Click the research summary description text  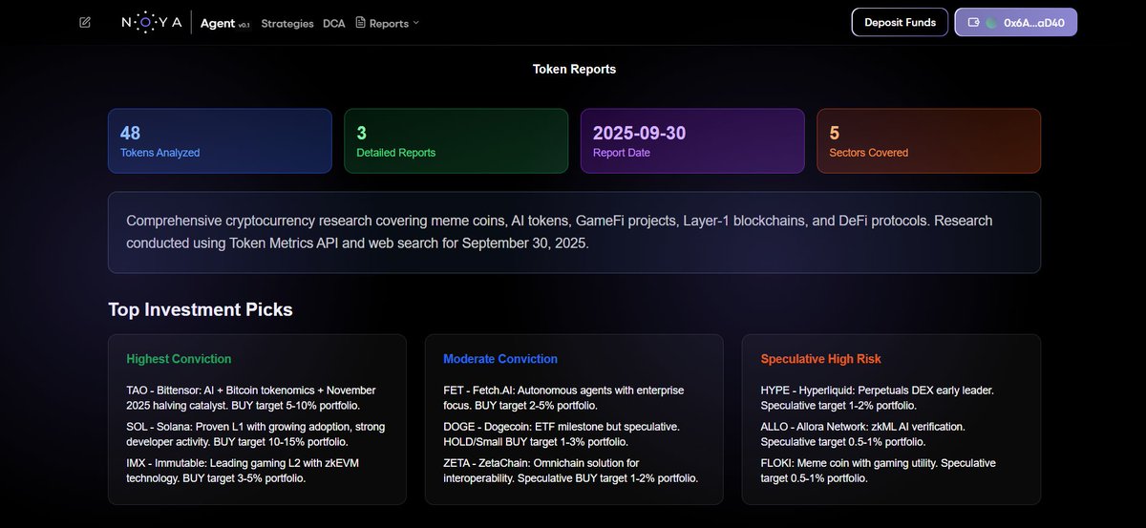[560, 232]
